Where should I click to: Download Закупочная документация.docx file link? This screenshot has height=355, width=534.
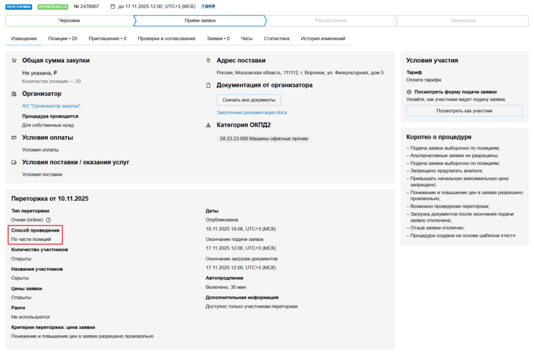pos(252,113)
